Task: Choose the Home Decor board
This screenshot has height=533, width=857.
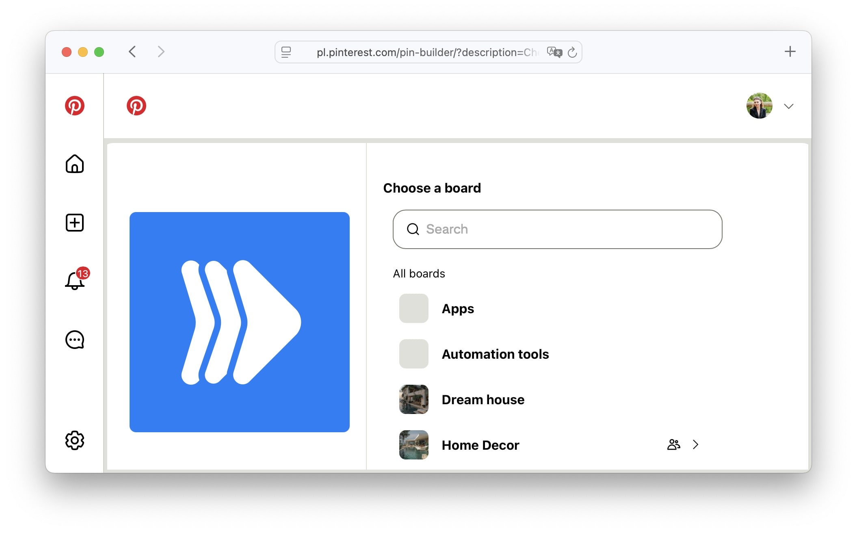Action: pyautogui.click(x=480, y=445)
